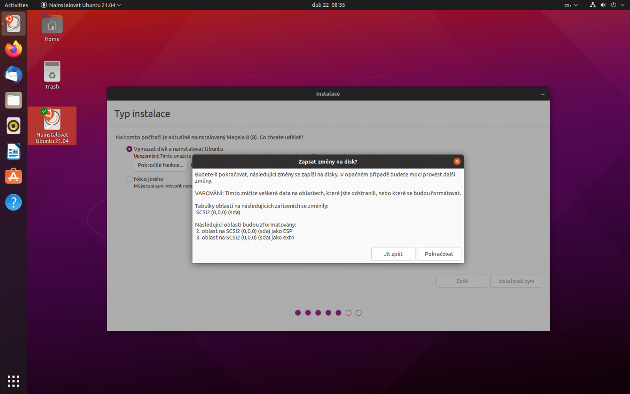Choose the Něco jiného partitioning option

pyautogui.click(x=129, y=179)
